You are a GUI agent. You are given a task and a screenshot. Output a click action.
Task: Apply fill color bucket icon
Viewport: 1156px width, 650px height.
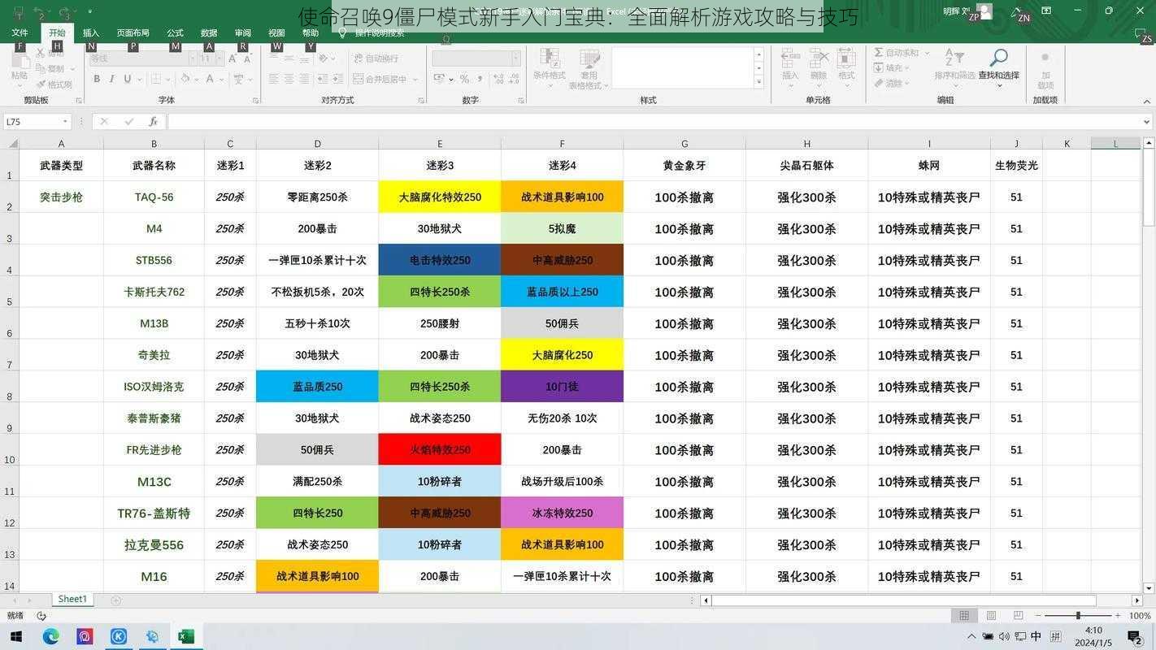pyautogui.click(x=185, y=79)
